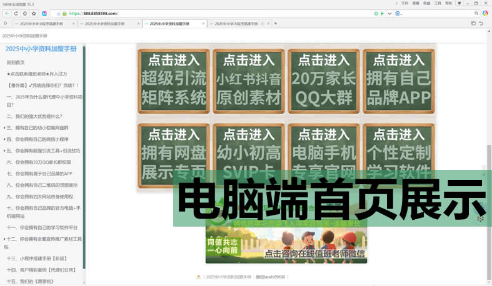Viewport: 492px width, 286px height.
Task: Bookmark this page with the star icon
Action: click(x=34, y=14)
